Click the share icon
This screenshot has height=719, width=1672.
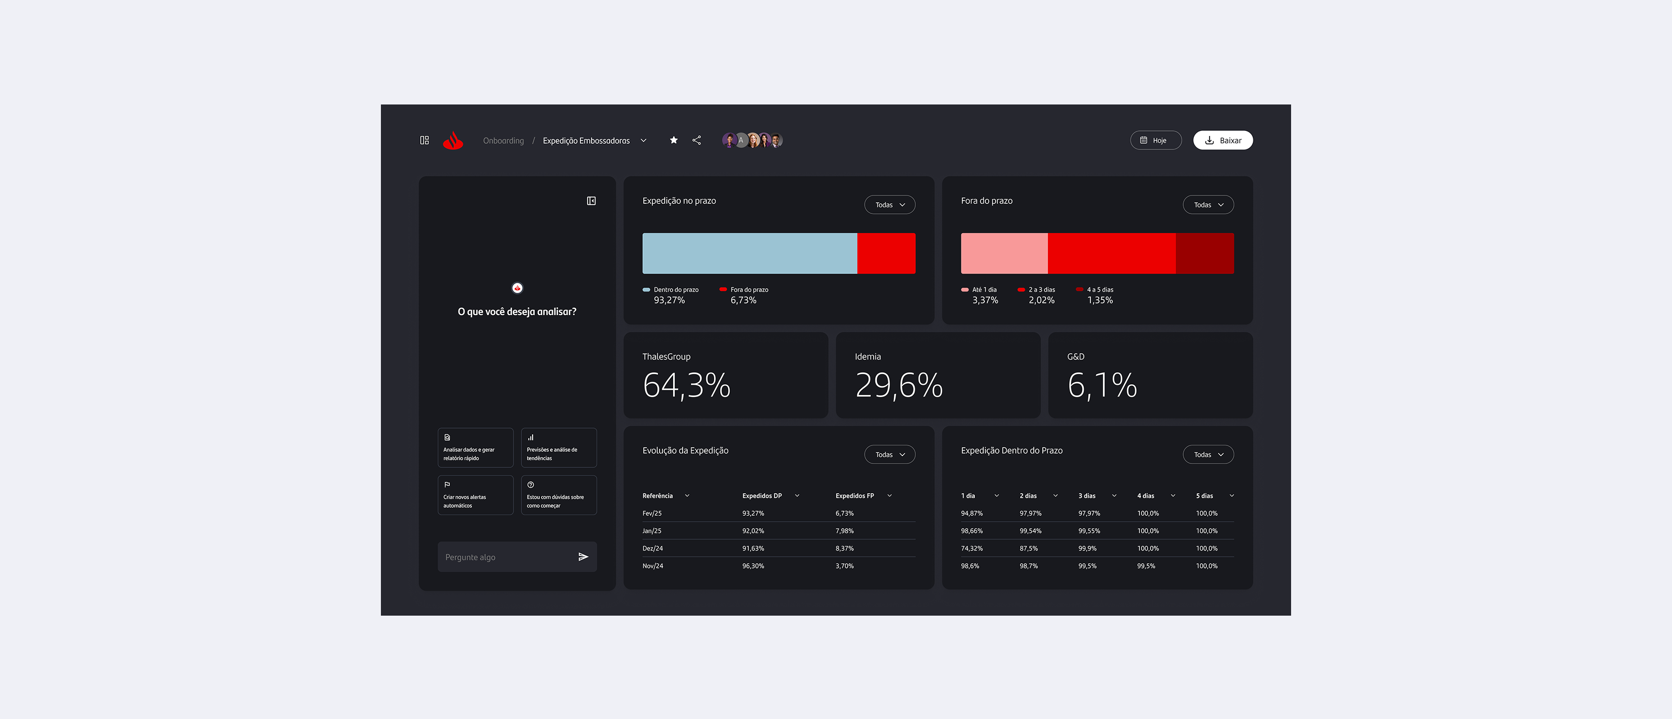(697, 140)
